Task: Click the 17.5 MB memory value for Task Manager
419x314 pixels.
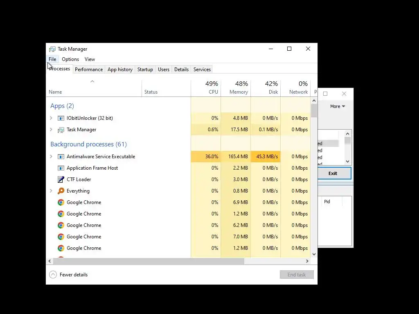Action: [x=239, y=130]
